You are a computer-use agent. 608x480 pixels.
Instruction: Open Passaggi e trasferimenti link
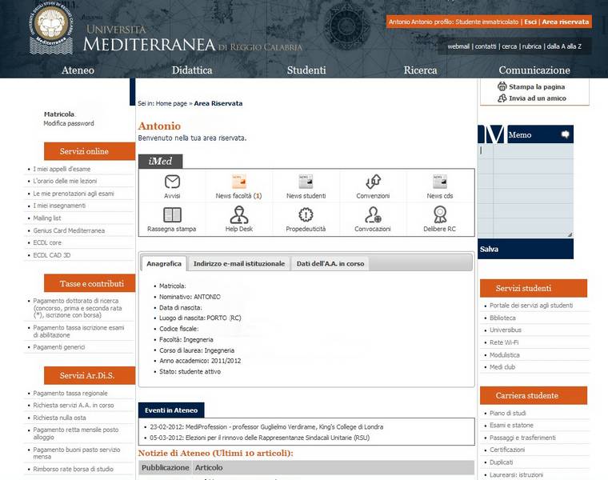[x=522, y=438]
